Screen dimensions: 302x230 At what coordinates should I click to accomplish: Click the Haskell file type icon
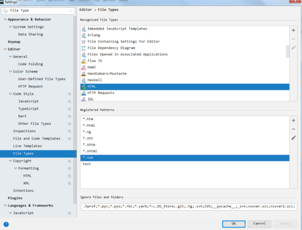(83, 80)
